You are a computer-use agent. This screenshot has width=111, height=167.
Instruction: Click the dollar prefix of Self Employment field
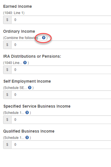[x=7, y=95]
